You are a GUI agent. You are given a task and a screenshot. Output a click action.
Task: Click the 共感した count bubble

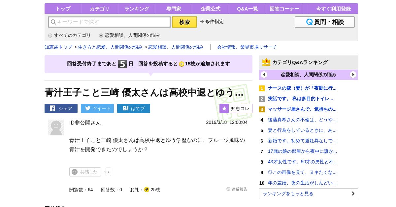108,172
